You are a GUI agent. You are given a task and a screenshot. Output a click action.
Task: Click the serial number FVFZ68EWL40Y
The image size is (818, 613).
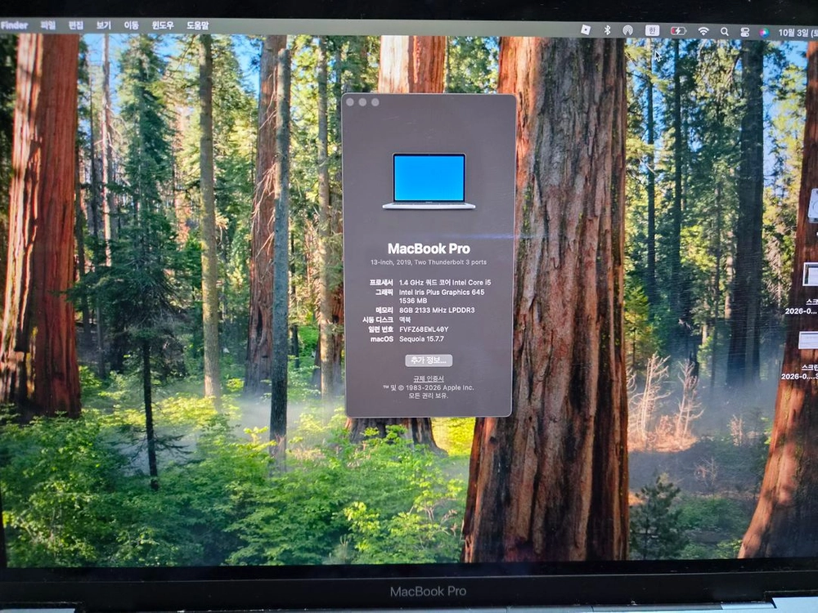424,329
